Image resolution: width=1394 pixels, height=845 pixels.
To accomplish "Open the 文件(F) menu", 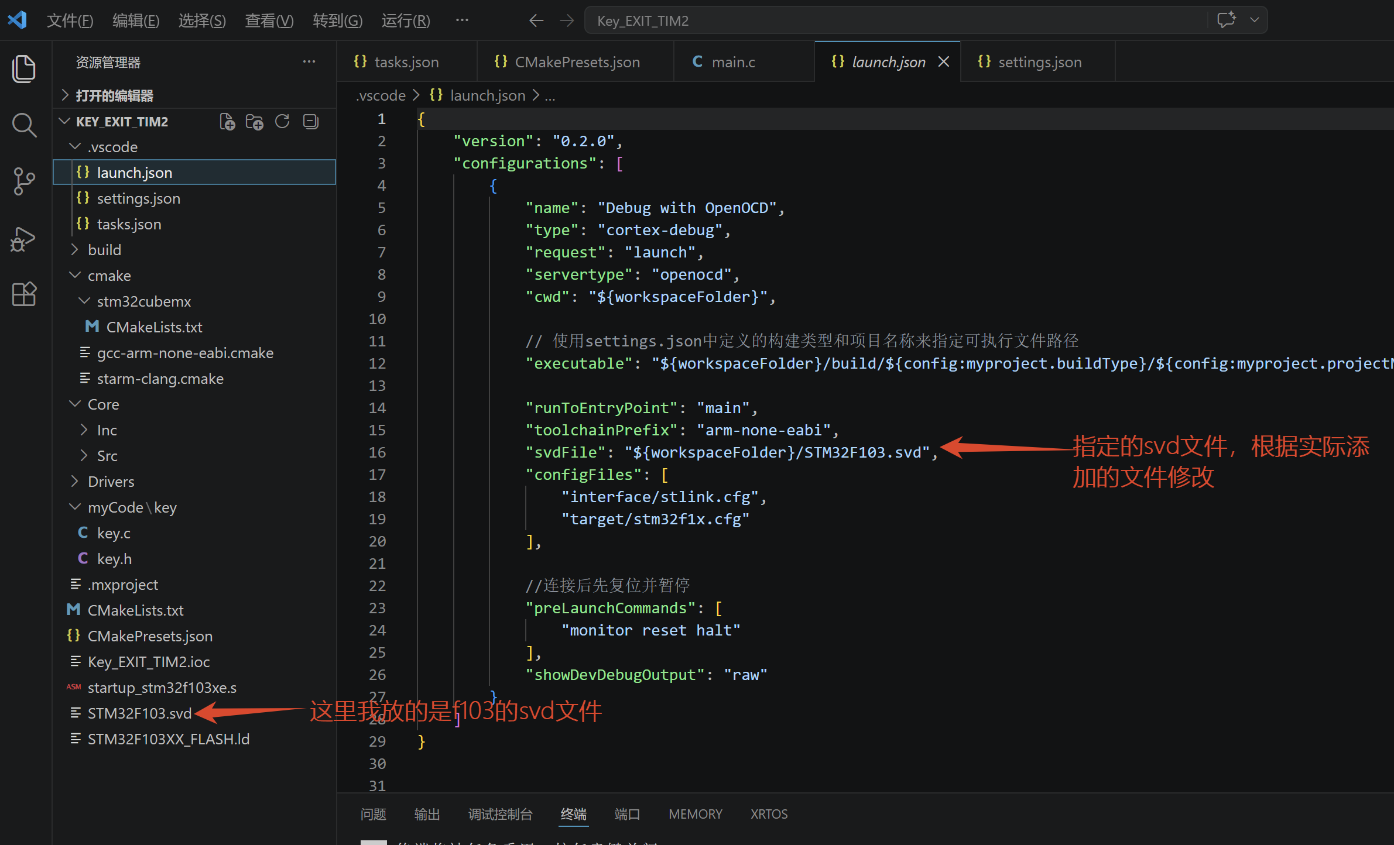I will 70,20.
